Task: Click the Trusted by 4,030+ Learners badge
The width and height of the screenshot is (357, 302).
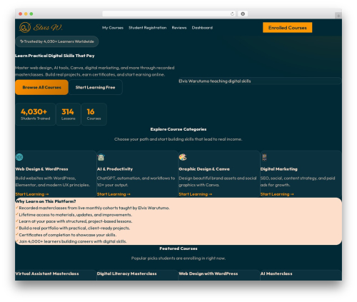Action: [x=57, y=41]
